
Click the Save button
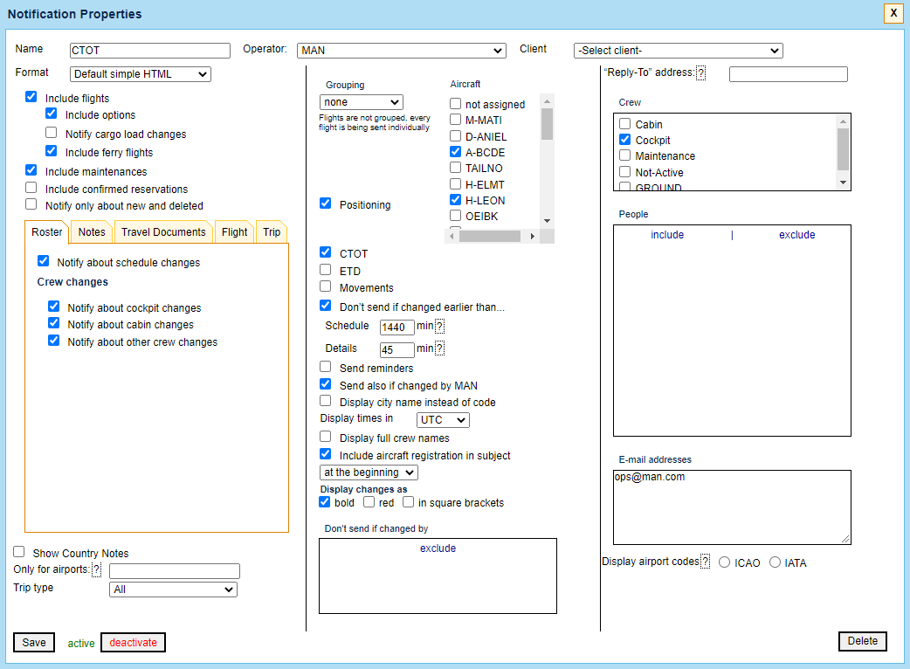[x=34, y=642]
